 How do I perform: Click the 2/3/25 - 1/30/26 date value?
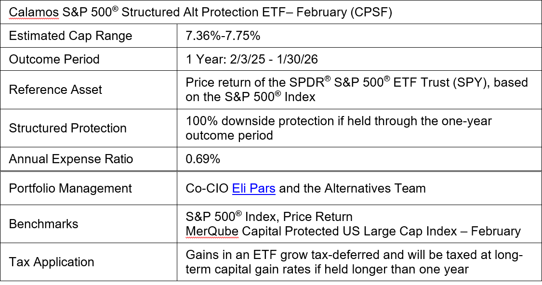click(x=274, y=59)
